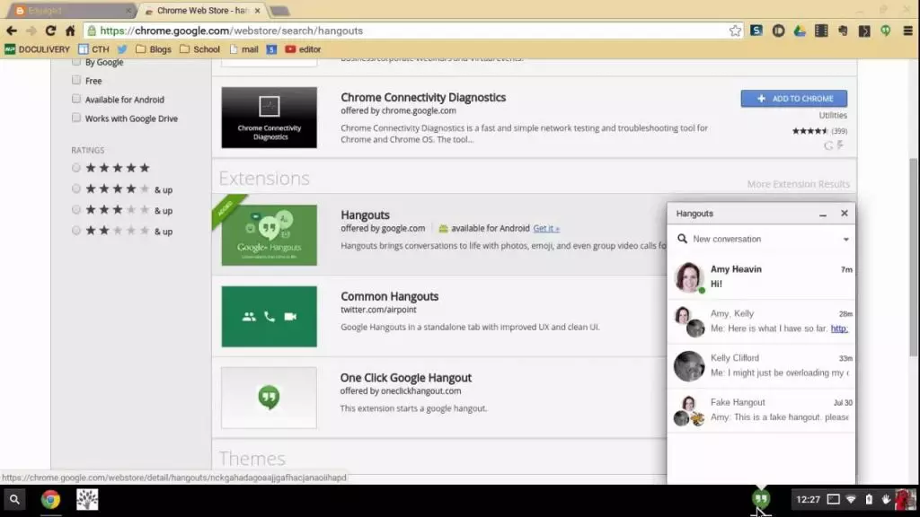Image resolution: width=920 pixels, height=517 pixels.
Task: Enable the Works with Google Drive filter
Action: coord(76,118)
